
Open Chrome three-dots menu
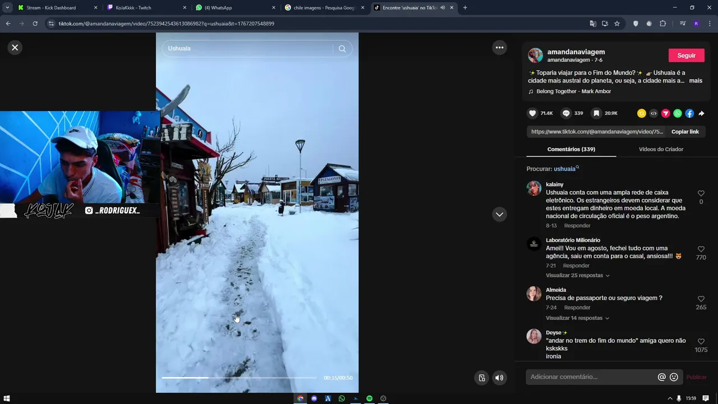pos(710,24)
